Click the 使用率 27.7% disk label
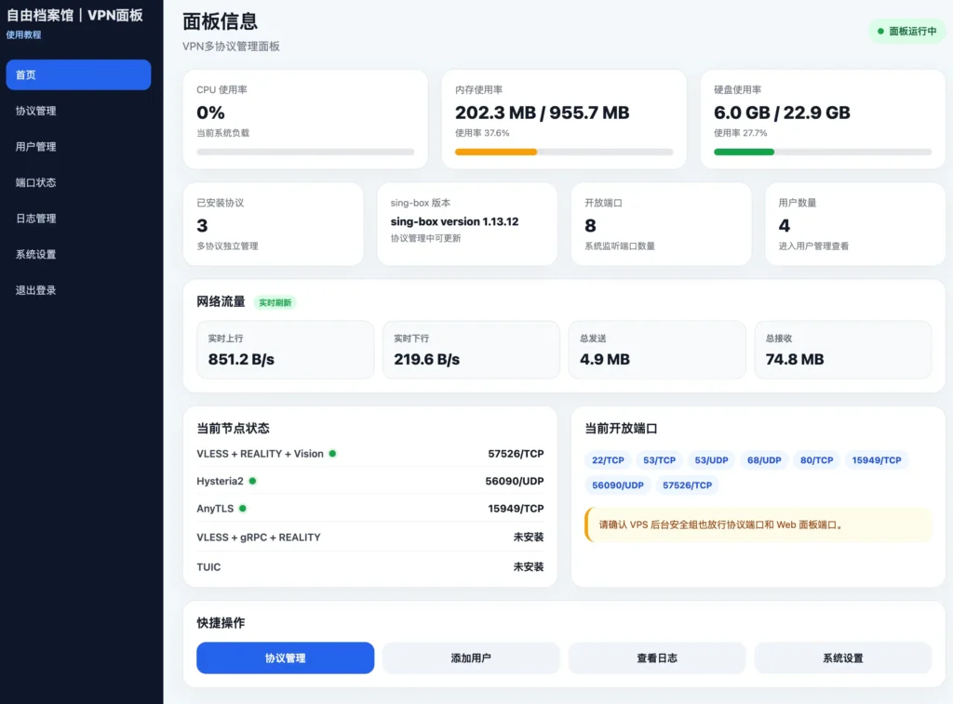The width and height of the screenshot is (953, 704). [740, 133]
